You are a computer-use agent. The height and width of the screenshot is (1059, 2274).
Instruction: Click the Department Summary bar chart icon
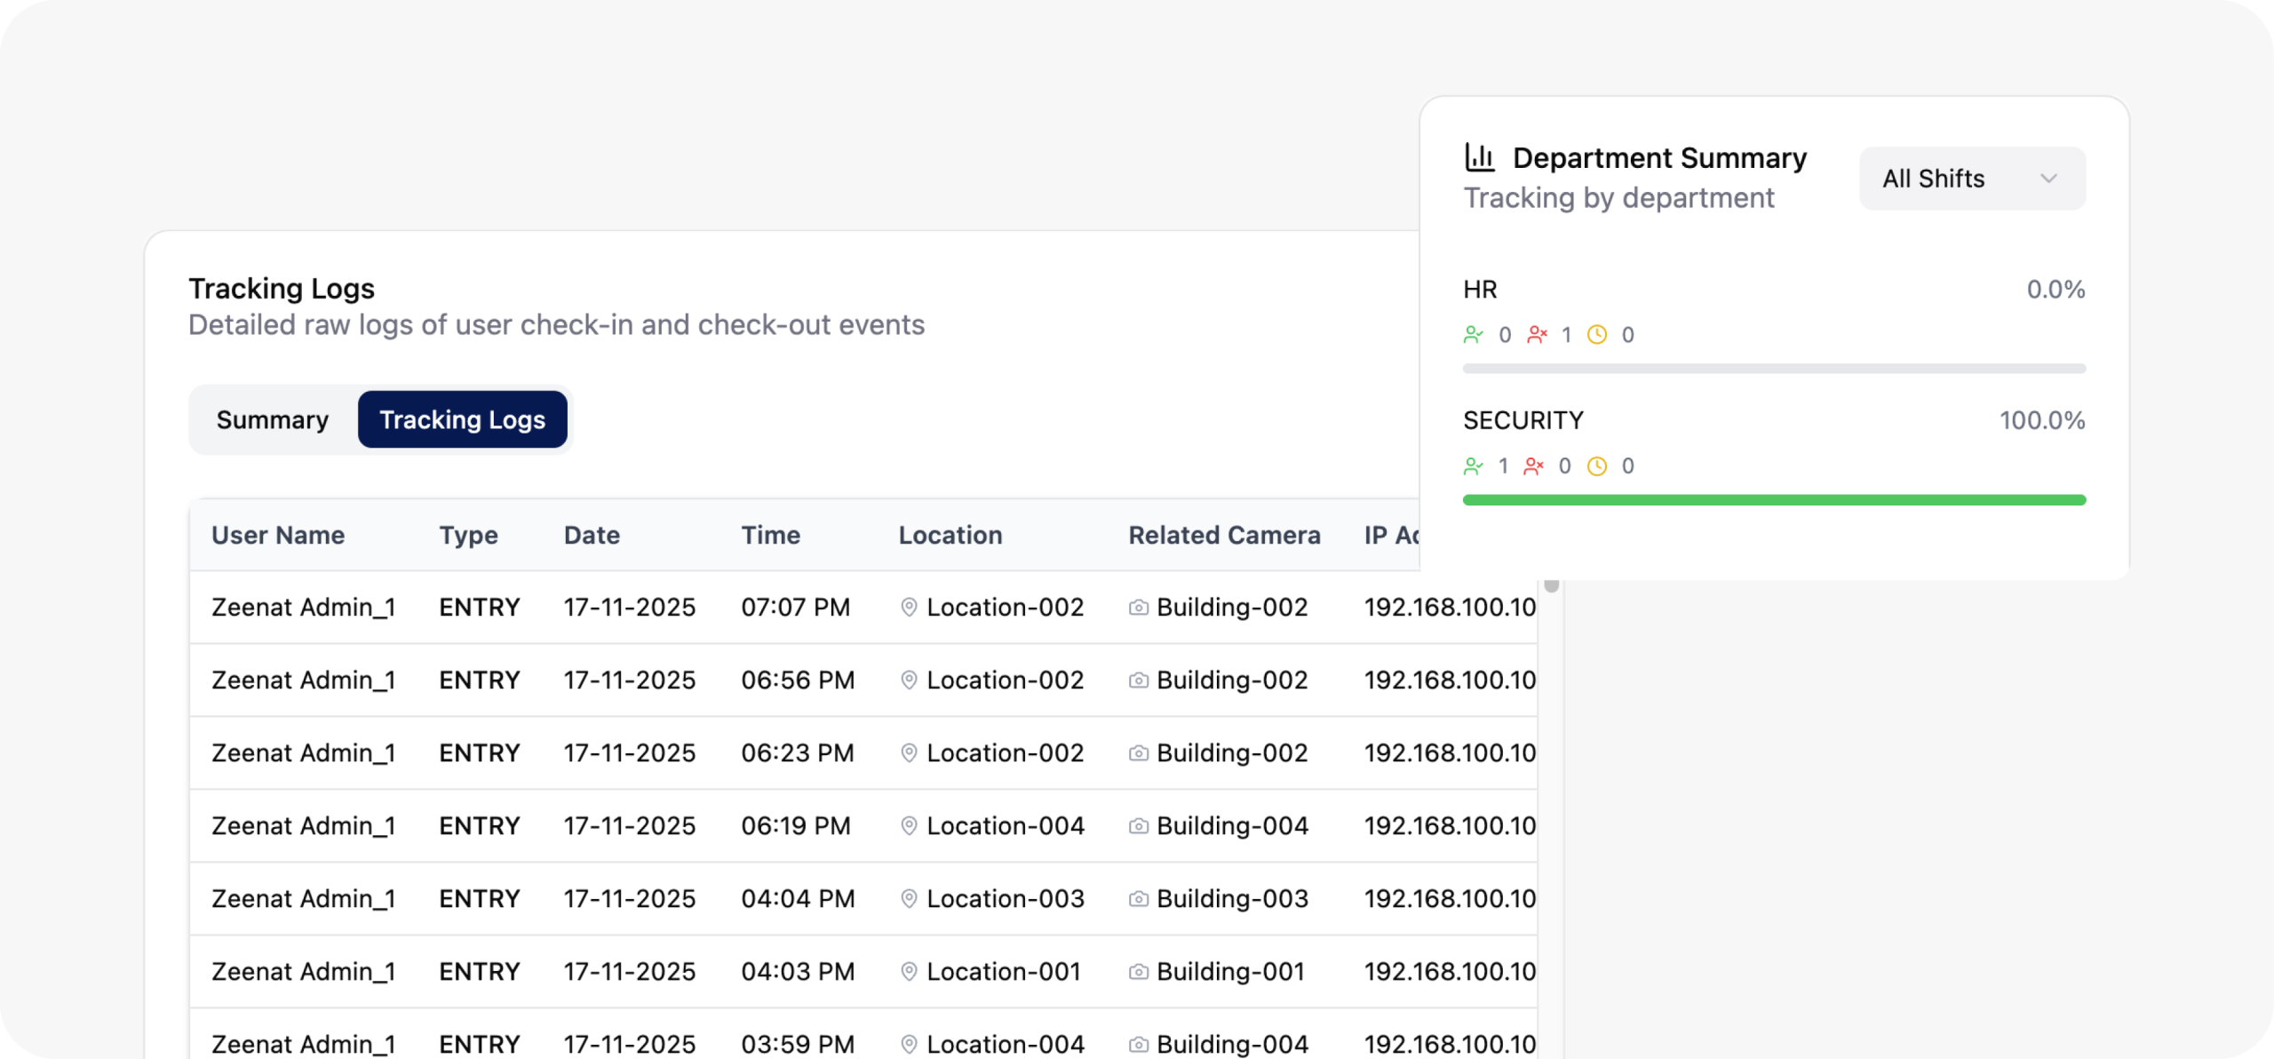pyautogui.click(x=1479, y=158)
